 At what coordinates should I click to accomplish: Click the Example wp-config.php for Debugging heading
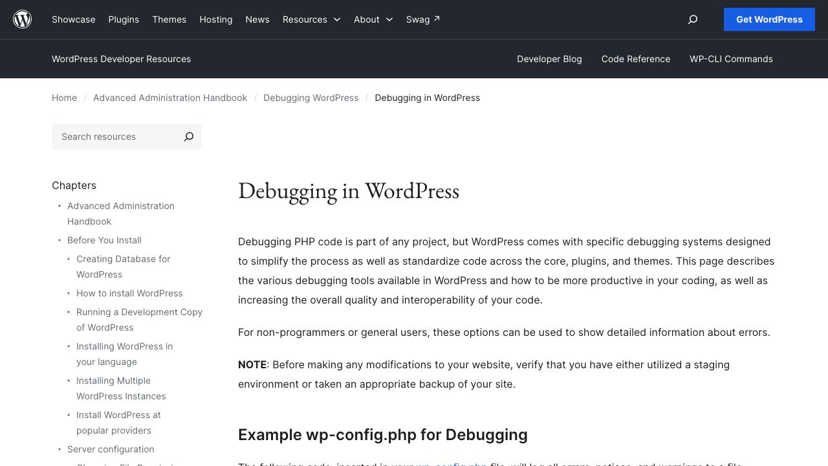tap(383, 435)
